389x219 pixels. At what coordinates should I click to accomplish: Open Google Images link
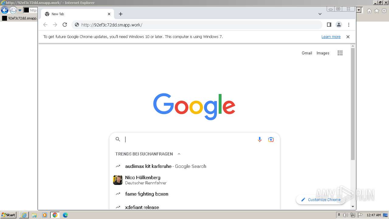(x=323, y=53)
